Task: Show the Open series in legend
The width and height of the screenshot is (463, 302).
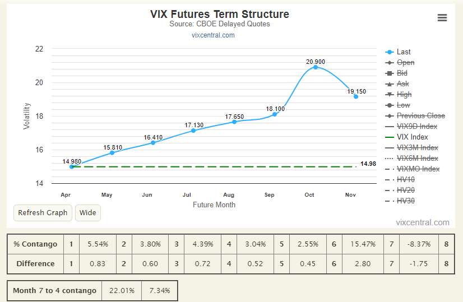Action: point(400,63)
